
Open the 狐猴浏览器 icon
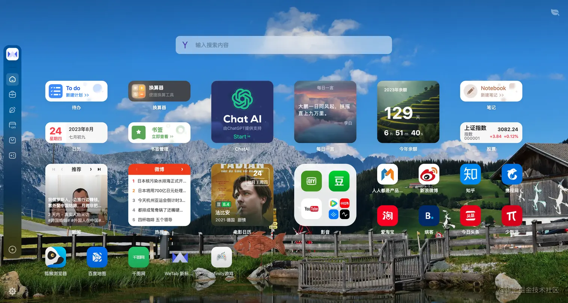[56, 257]
